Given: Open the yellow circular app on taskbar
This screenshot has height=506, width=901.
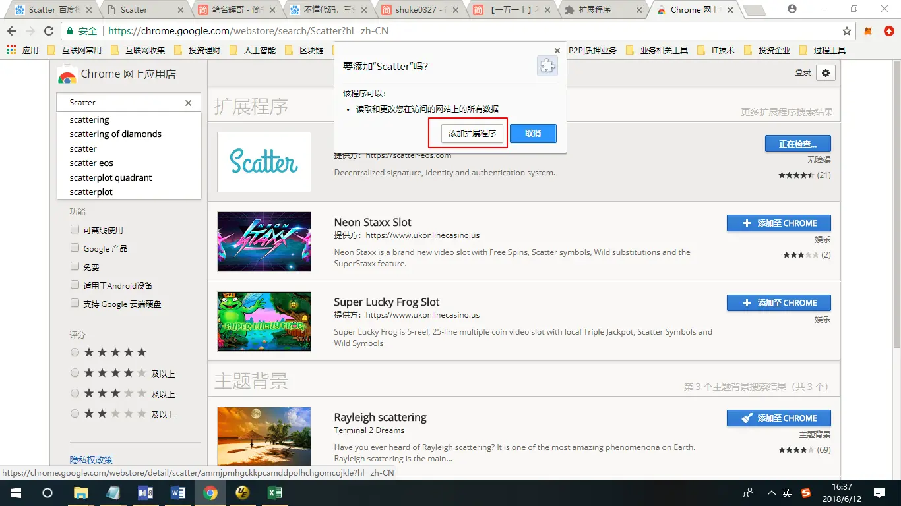Looking at the screenshot, I should pyautogui.click(x=243, y=492).
